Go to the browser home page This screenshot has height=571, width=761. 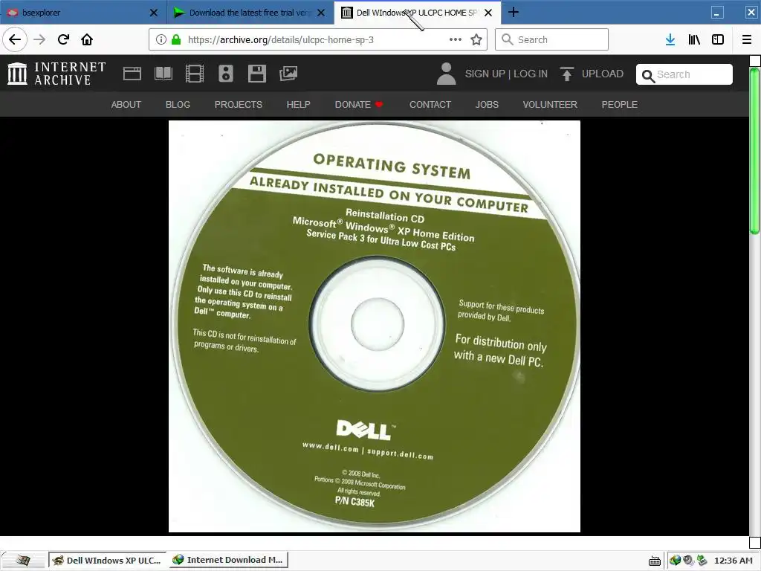pyautogui.click(x=87, y=39)
